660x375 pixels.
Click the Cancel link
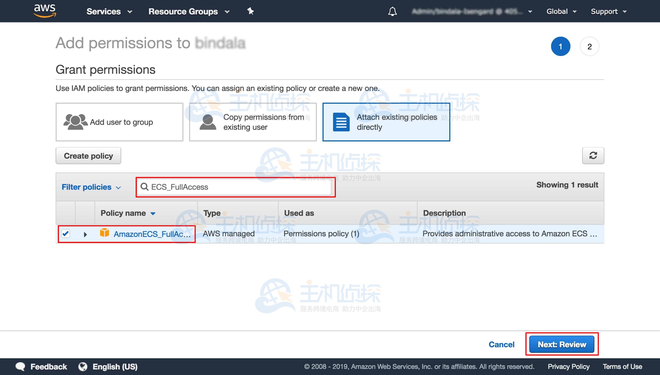(502, 344)
